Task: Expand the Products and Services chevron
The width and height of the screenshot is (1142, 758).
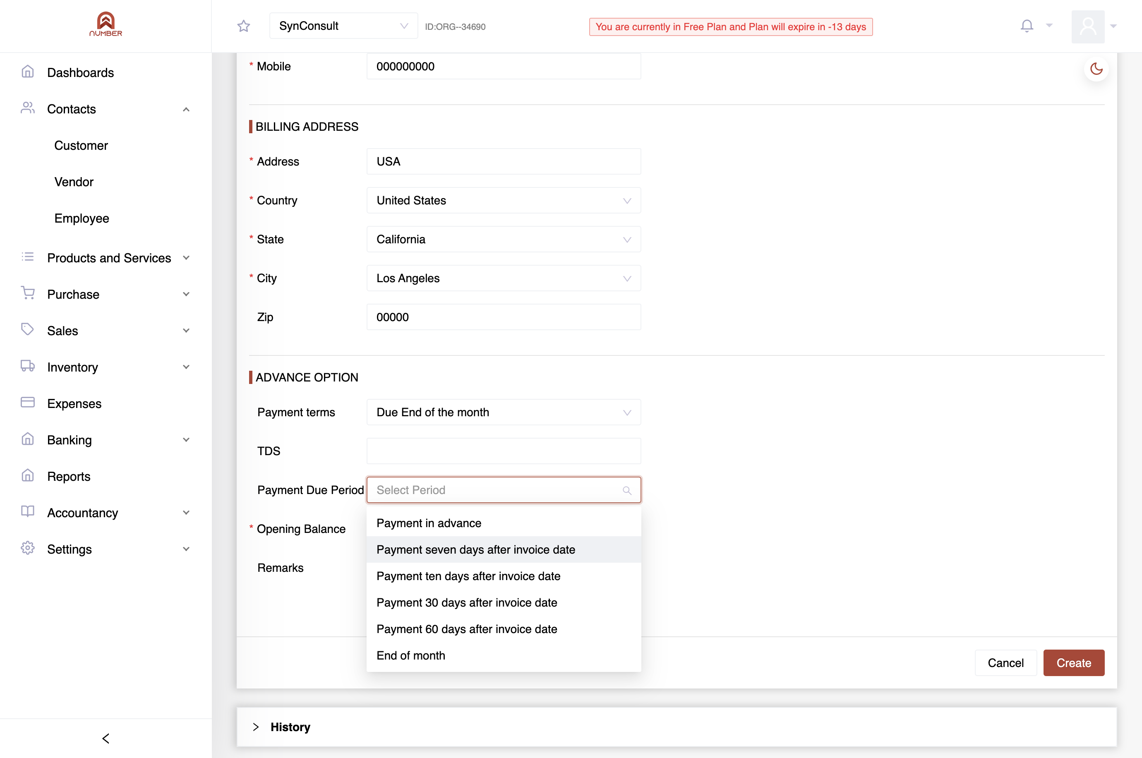Action: coord(186,258)
